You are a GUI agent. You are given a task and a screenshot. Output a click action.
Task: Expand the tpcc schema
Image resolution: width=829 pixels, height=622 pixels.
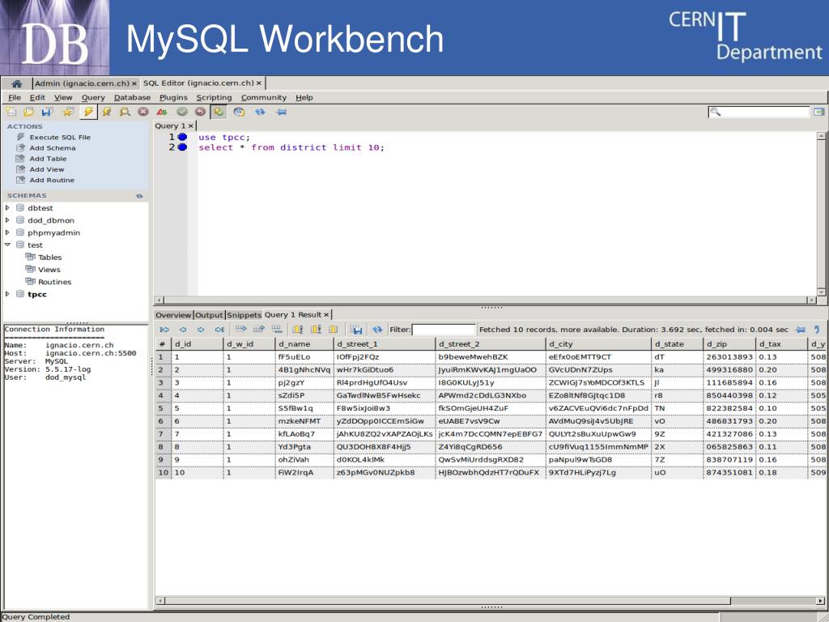tap(7, 294)
